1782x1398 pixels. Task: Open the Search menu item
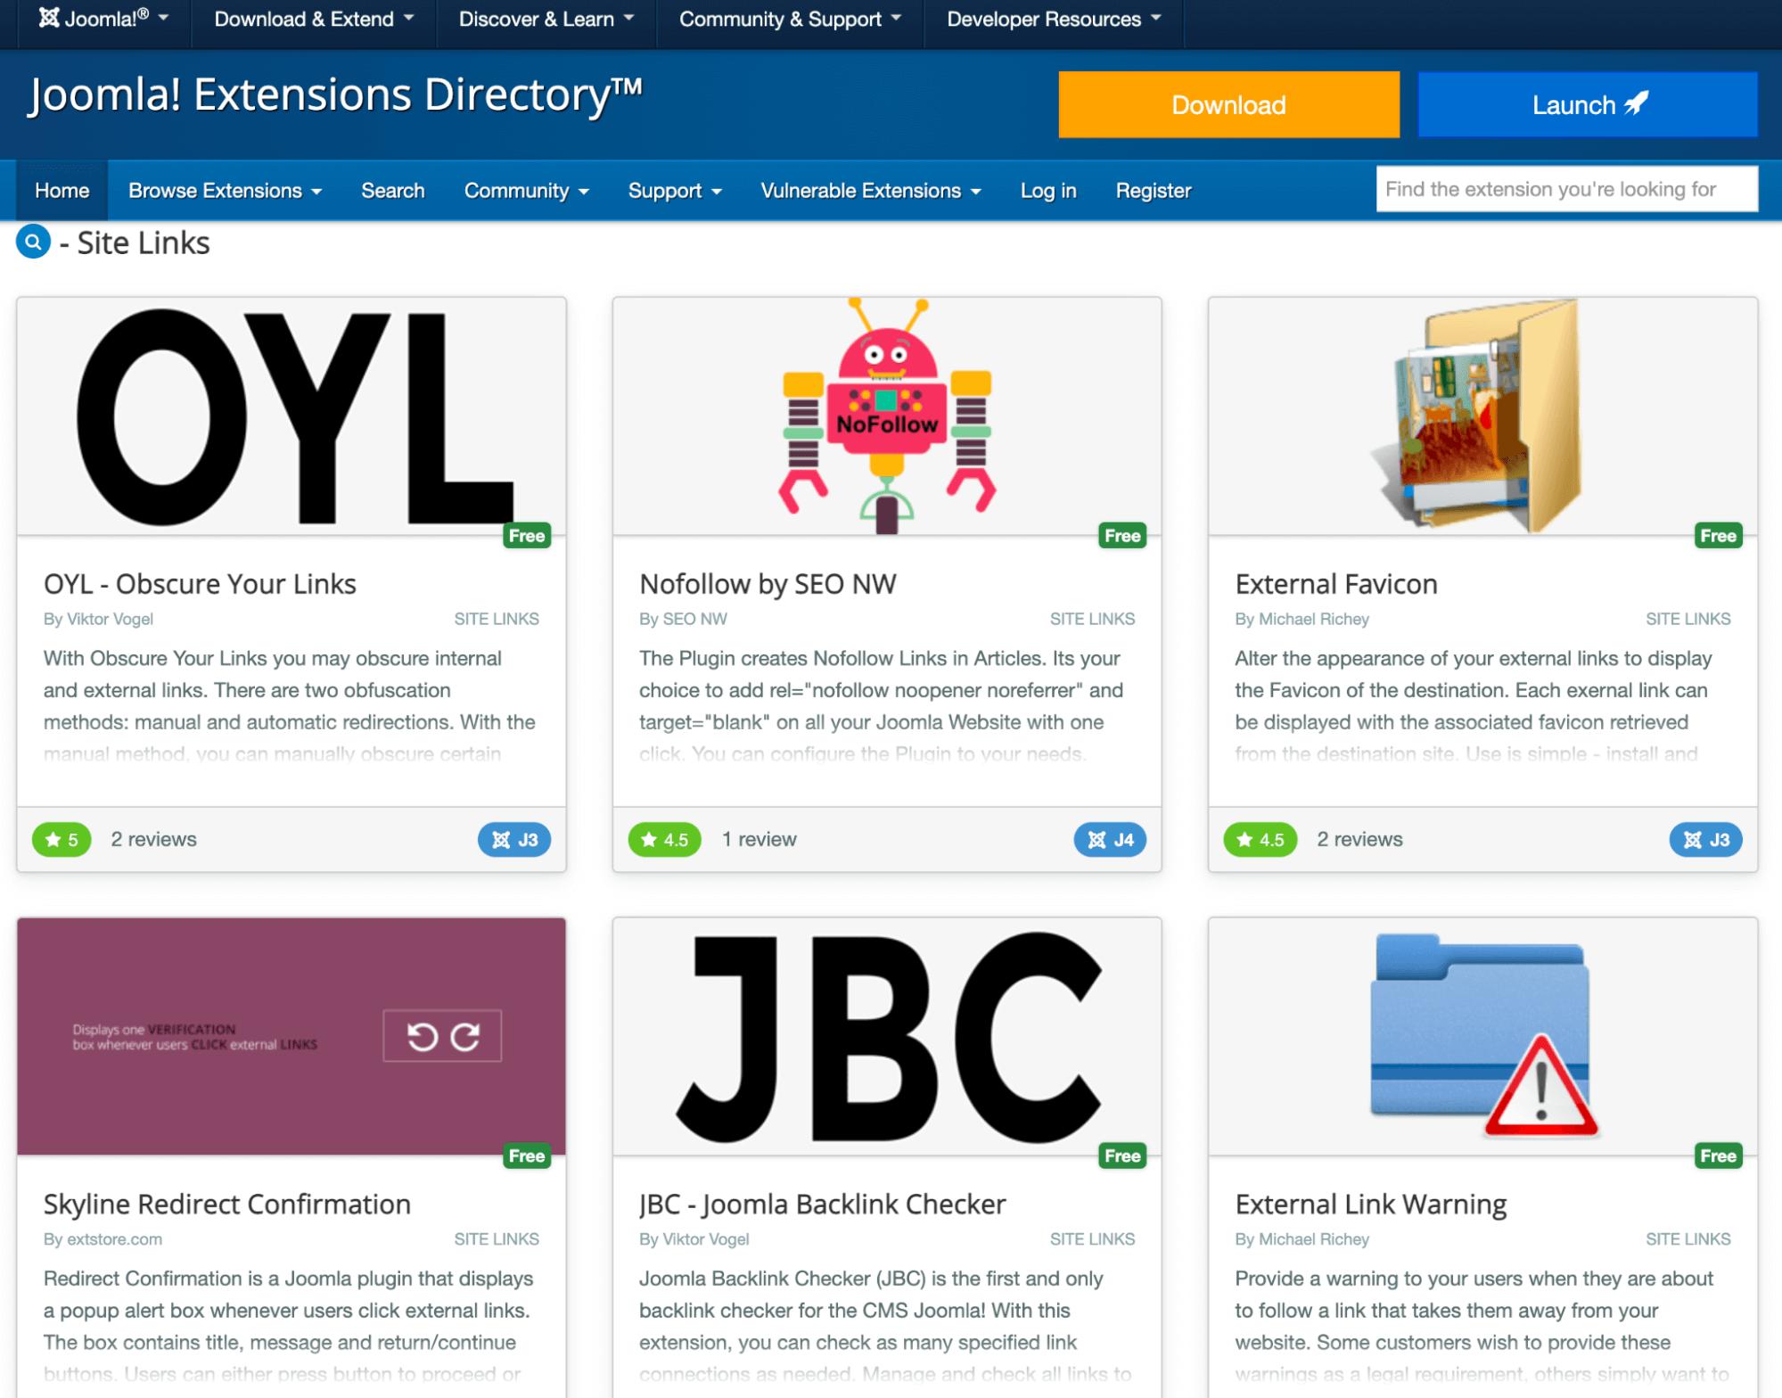pyautogui.click(x=393, y=190)
